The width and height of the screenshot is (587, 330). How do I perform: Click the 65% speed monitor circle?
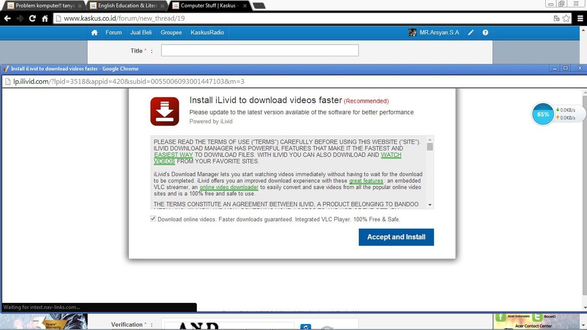click(543, 114)
